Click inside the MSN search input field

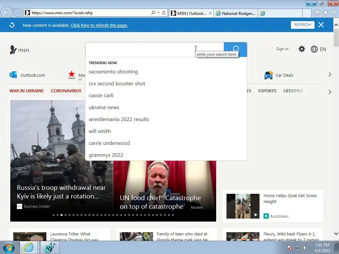(x=155, y=50)
